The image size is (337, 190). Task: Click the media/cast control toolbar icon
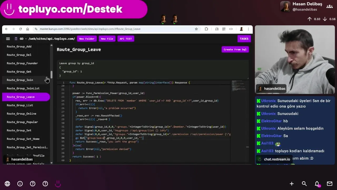point(217,29)
